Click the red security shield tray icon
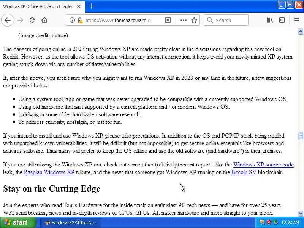304x228 pixels. (x=269, y=222)
